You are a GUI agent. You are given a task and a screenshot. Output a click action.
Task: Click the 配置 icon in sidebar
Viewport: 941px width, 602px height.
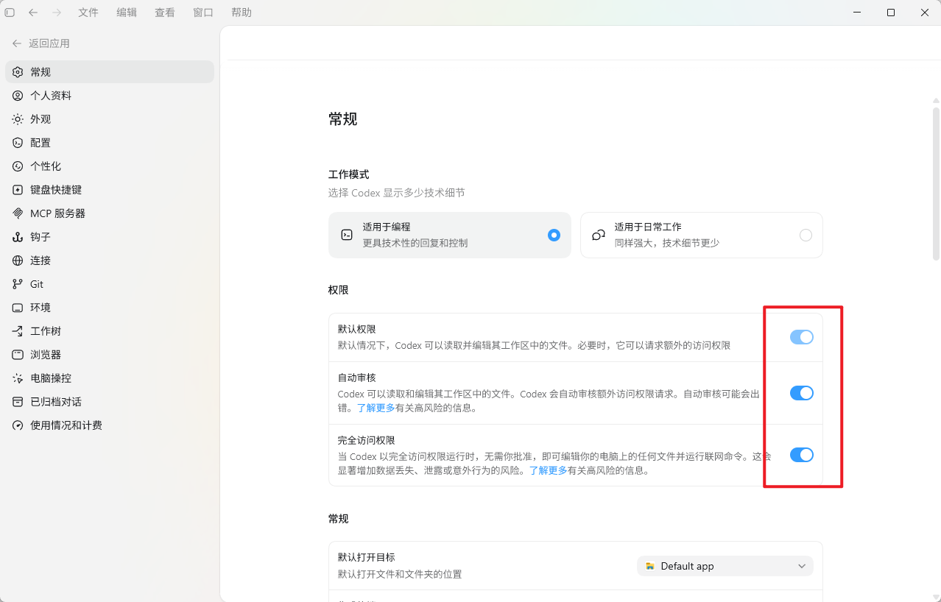18,143
